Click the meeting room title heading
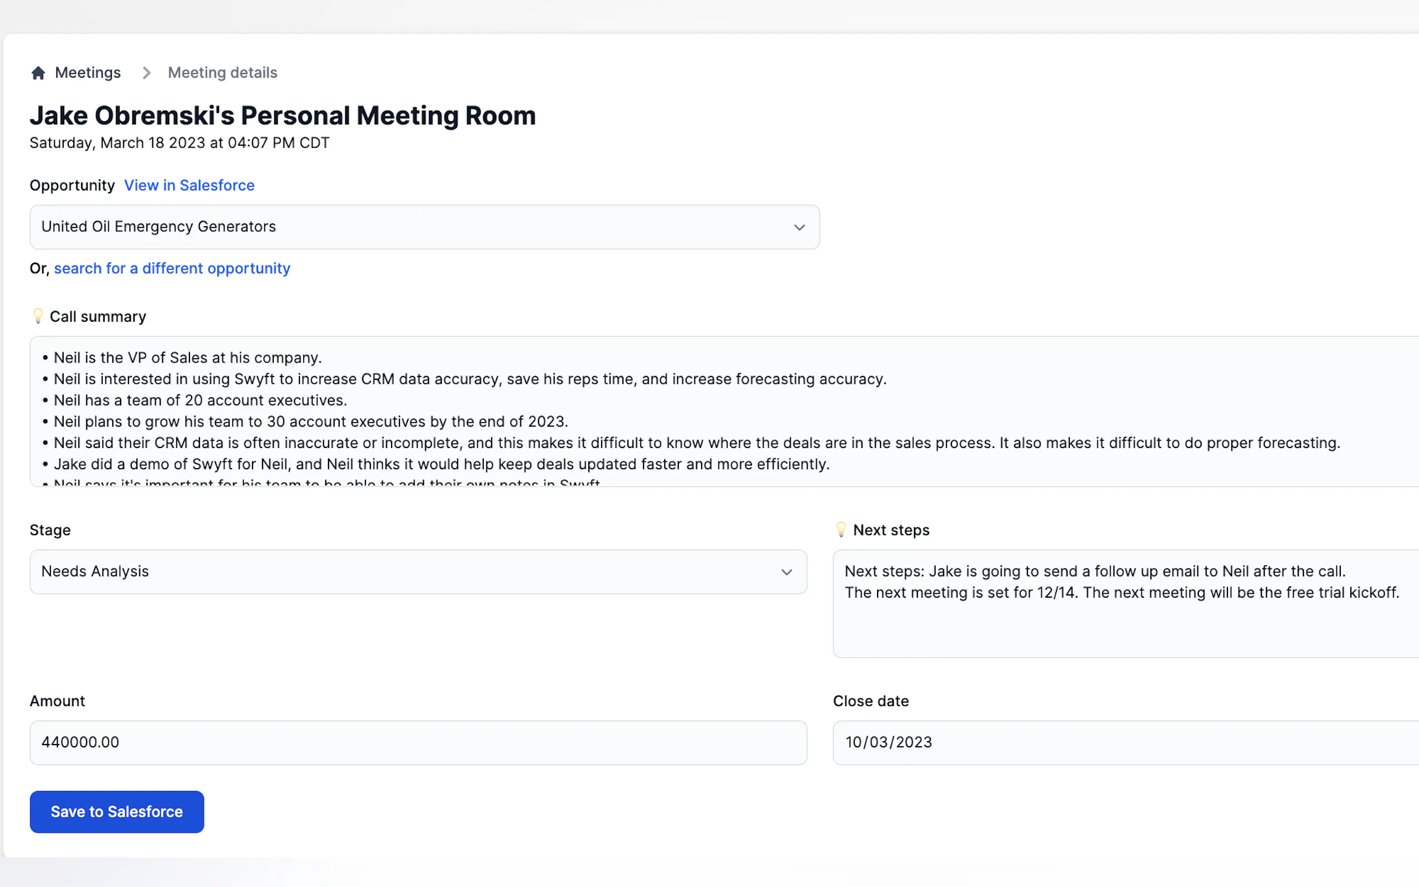 [283, 116]
